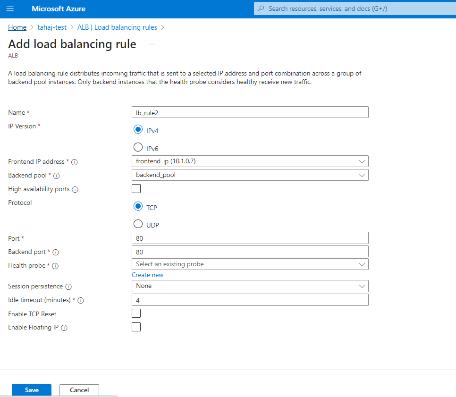Select the TCP protocol option
The width and height of the screenshot is (456, 397).
pos(138,206)
